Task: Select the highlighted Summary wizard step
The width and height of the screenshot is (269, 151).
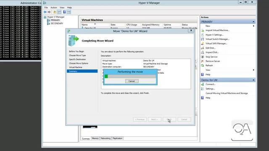Action: 82,71
